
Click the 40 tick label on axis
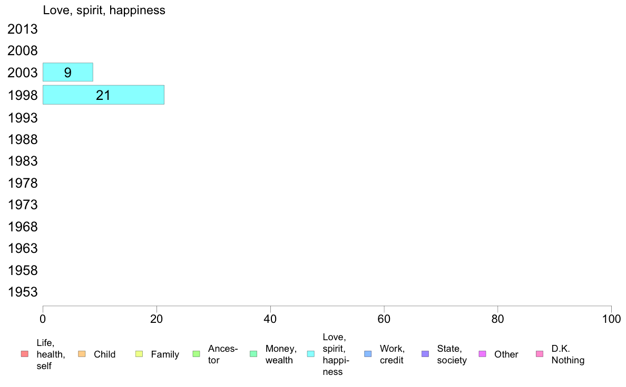click(270, 319)
